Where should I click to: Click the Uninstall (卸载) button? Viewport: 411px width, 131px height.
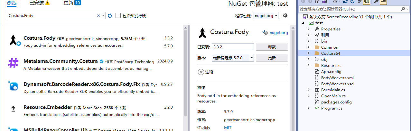click(x=272, y=47)
